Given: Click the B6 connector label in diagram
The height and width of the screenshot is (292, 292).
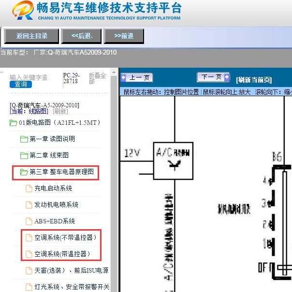Looking at the screenshot, I should [x=277, y=157].
